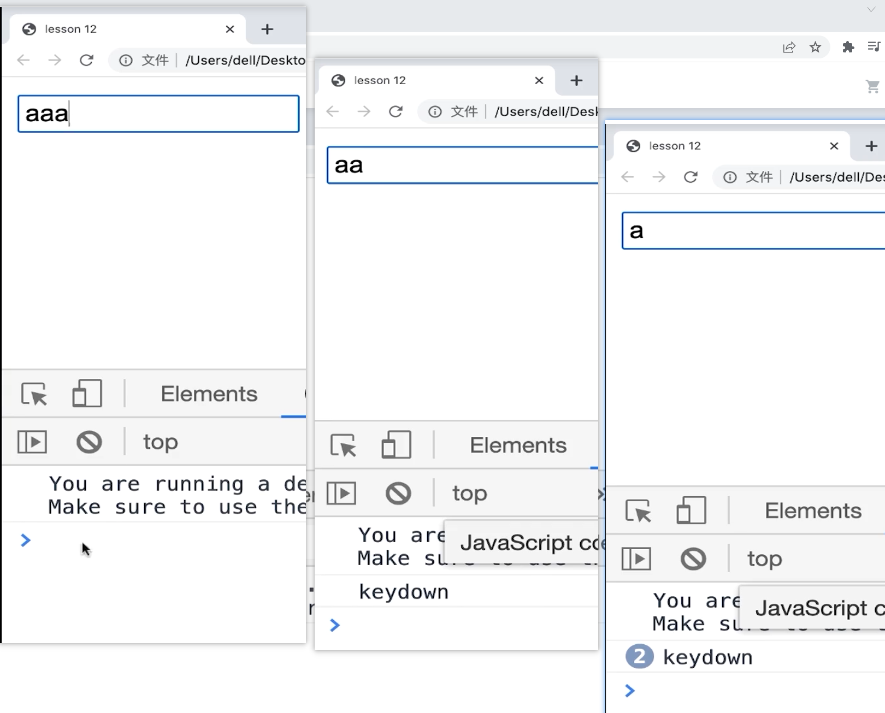The image size is (885, 713).
Task: Go back in the middle window
Action: click(x=333, y=111)
